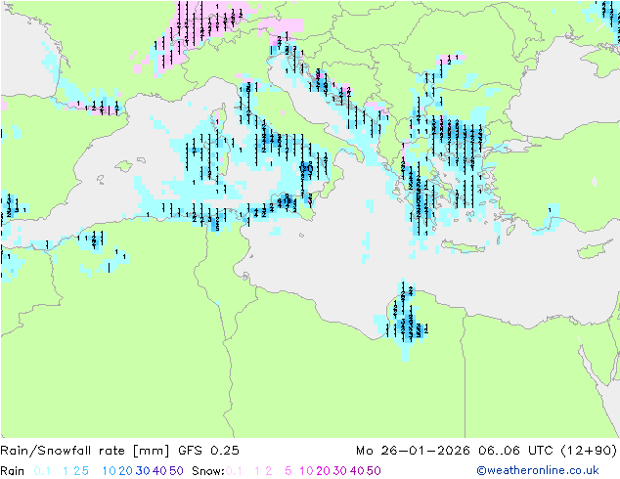The image size is (620, 479).
Task: Click the "Rain" legend label
Action: (13, 471)
